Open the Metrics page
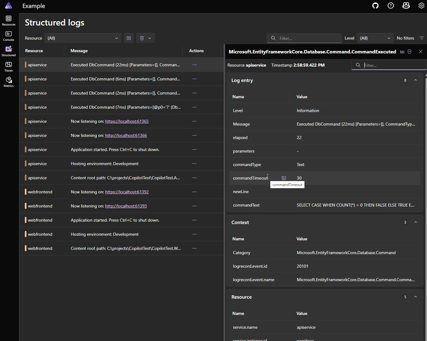The height and width of the screenshot is (341, 427). [8, 81]
